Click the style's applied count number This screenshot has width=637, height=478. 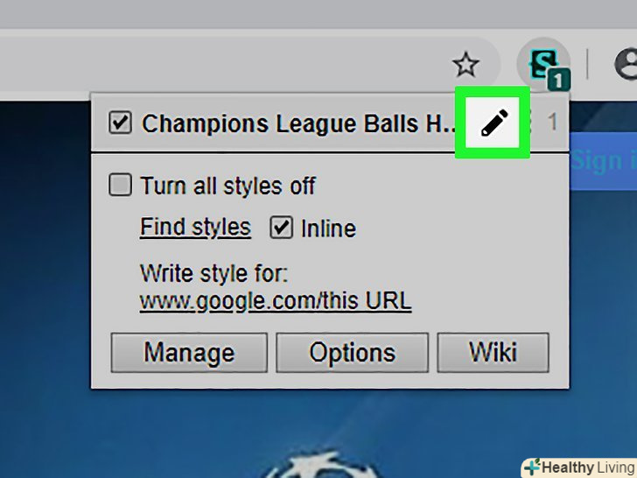[551, 122]
